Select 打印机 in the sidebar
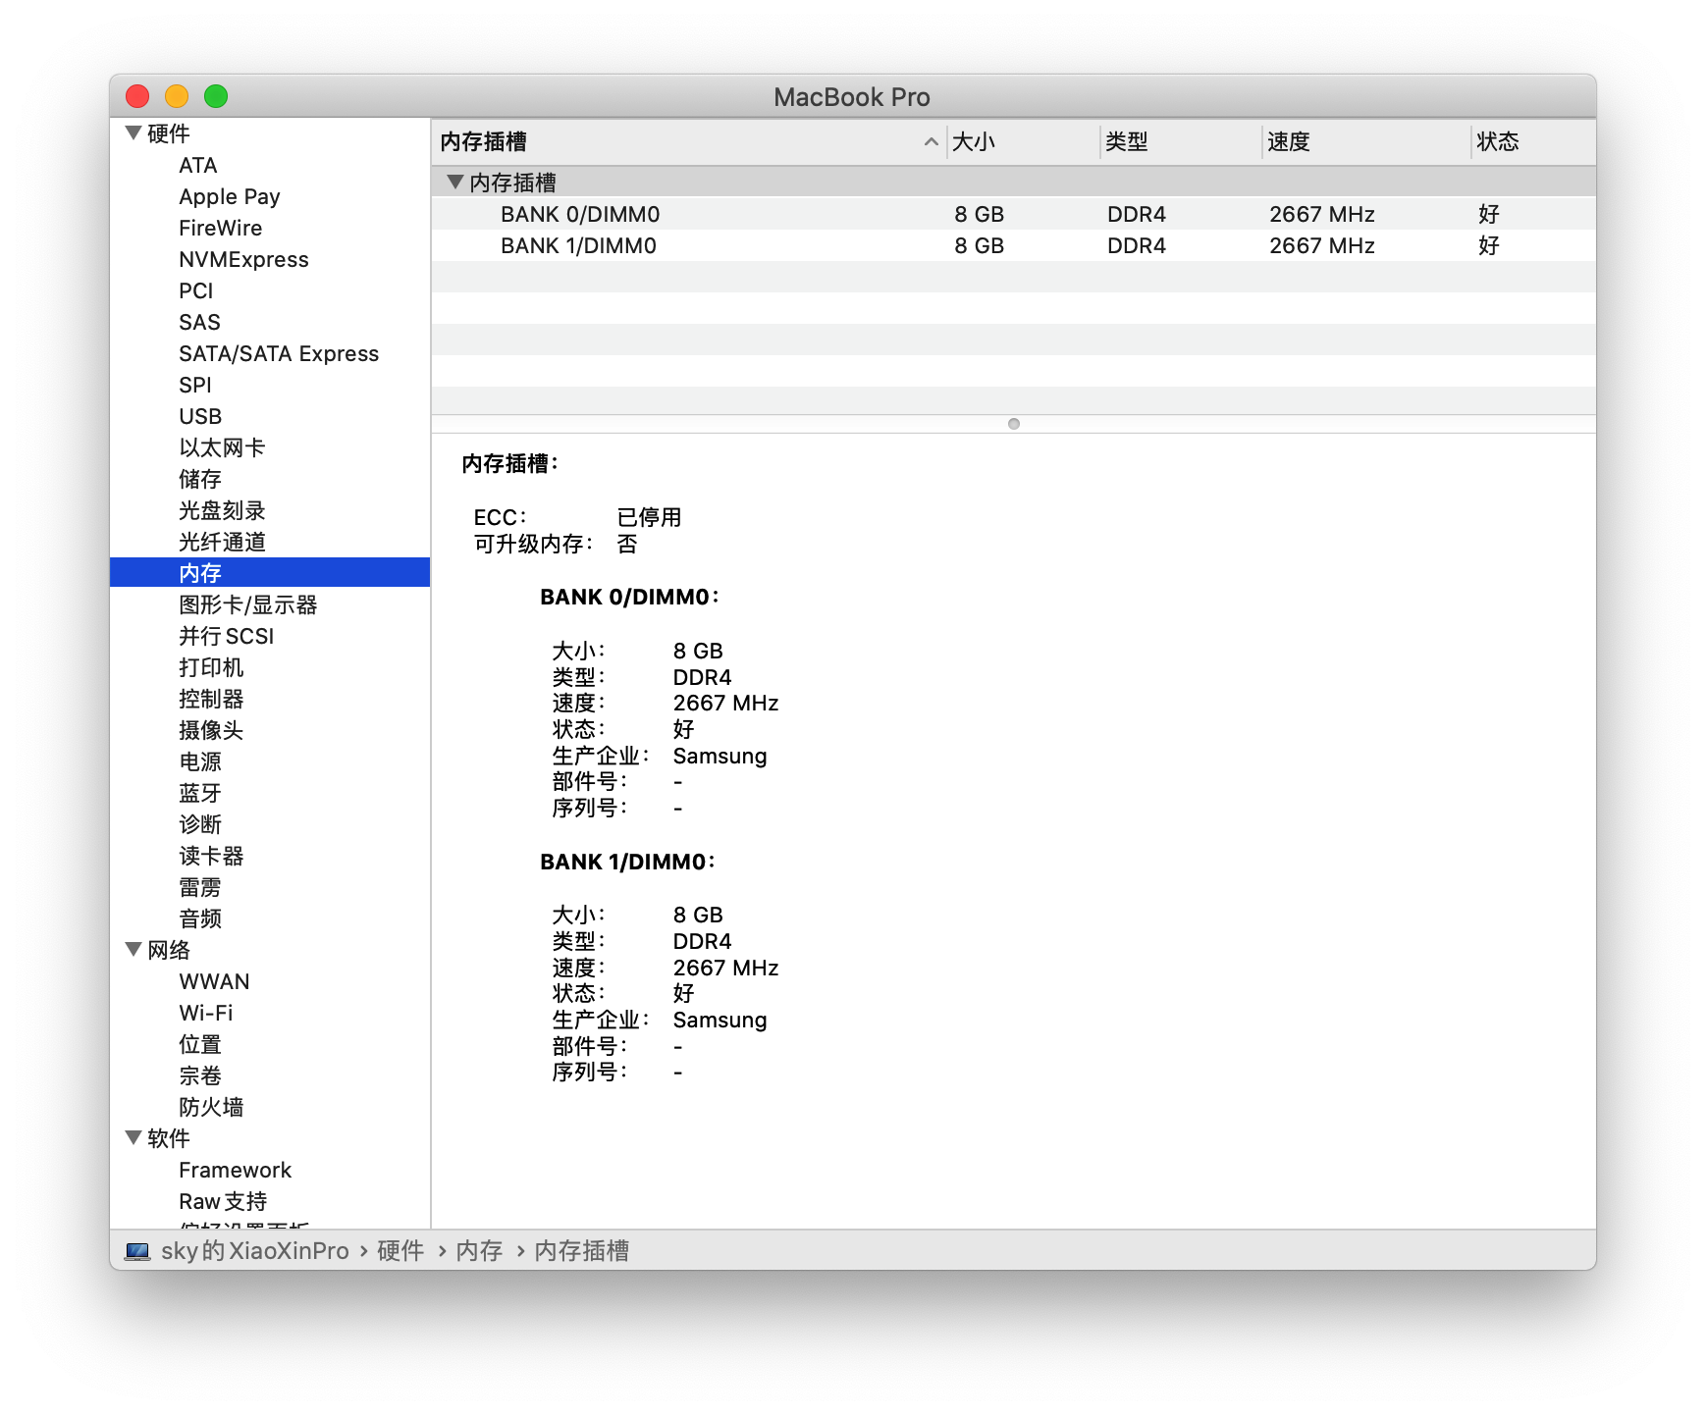The image size is (1706, 1415). tap(211, 667)
